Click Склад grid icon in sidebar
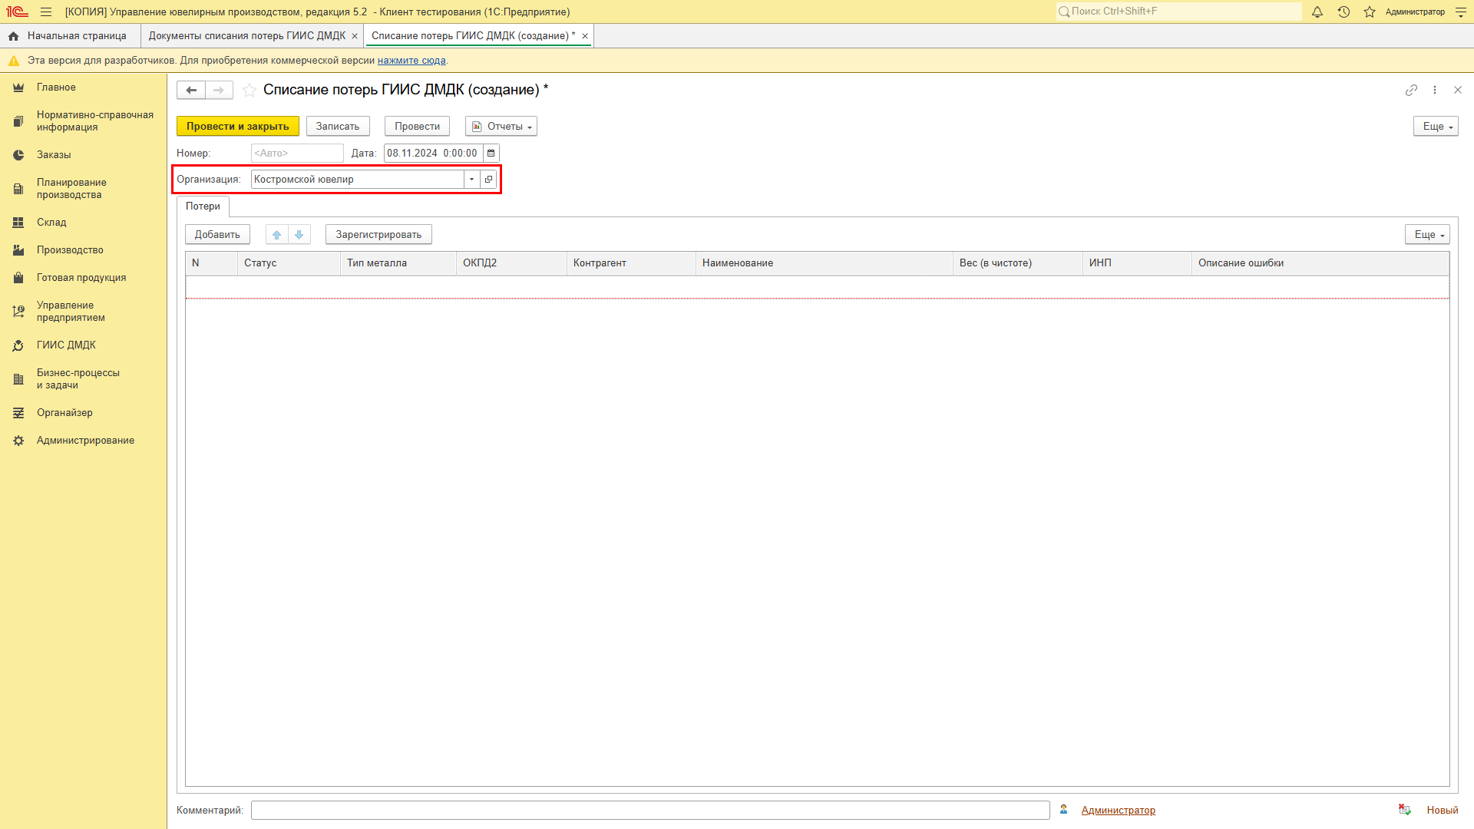 (x=18, y=223)
